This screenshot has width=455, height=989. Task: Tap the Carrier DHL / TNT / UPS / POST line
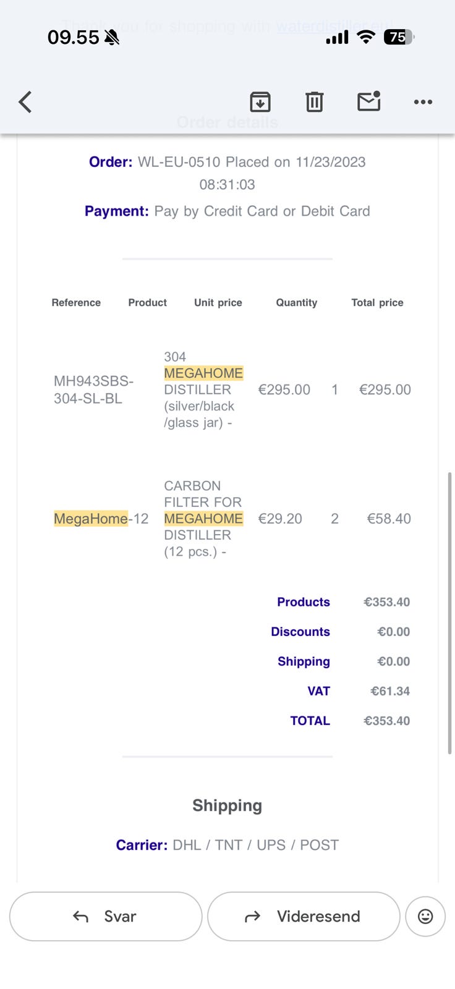(x=227, y=845)
